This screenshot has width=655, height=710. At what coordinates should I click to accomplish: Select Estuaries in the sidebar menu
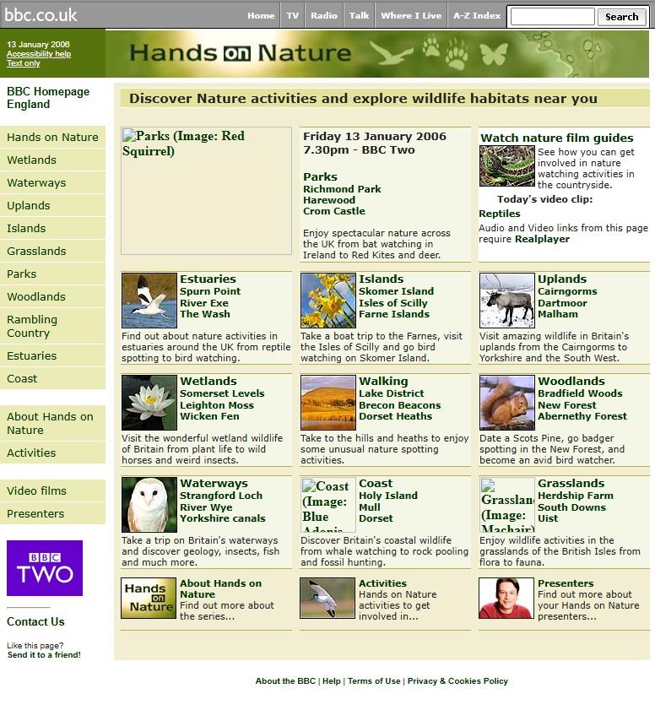(x=52, y=356)
